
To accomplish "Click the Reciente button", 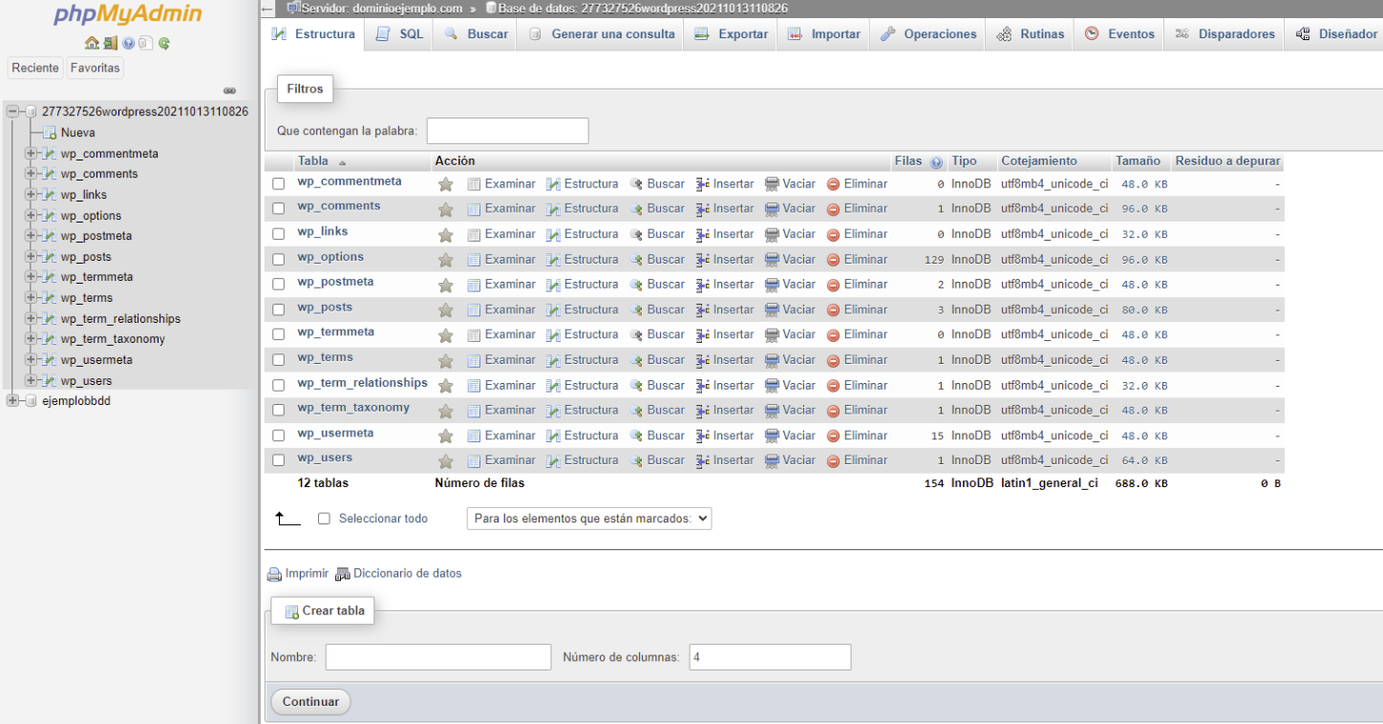I will pyautogui.click(x=35, y=68).
